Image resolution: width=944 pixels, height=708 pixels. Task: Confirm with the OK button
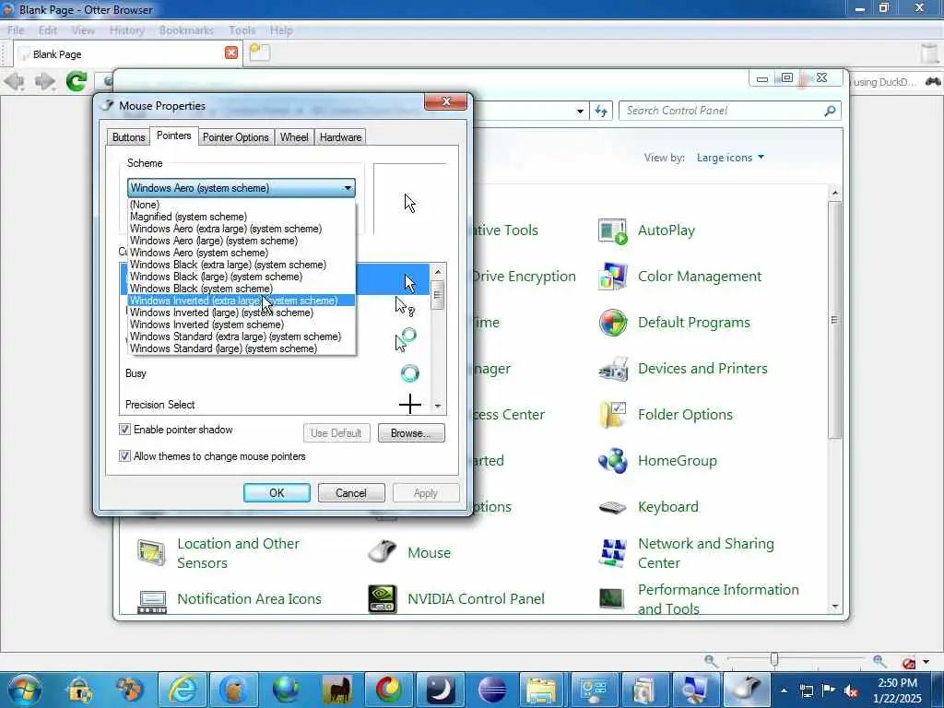click(277, 493)
